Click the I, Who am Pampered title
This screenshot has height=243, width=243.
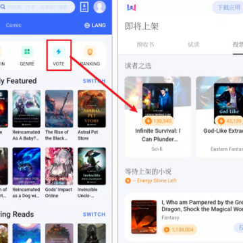pos(202,206)
